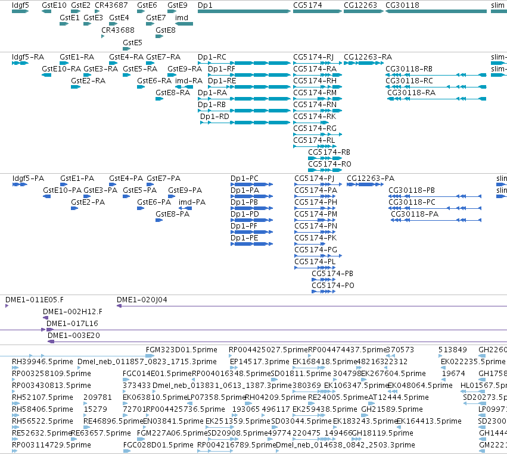Screen dimensions: 507x454
Task: Select EST Dmel_neb_011857_0823_1715.3prime
Action: 147,362
